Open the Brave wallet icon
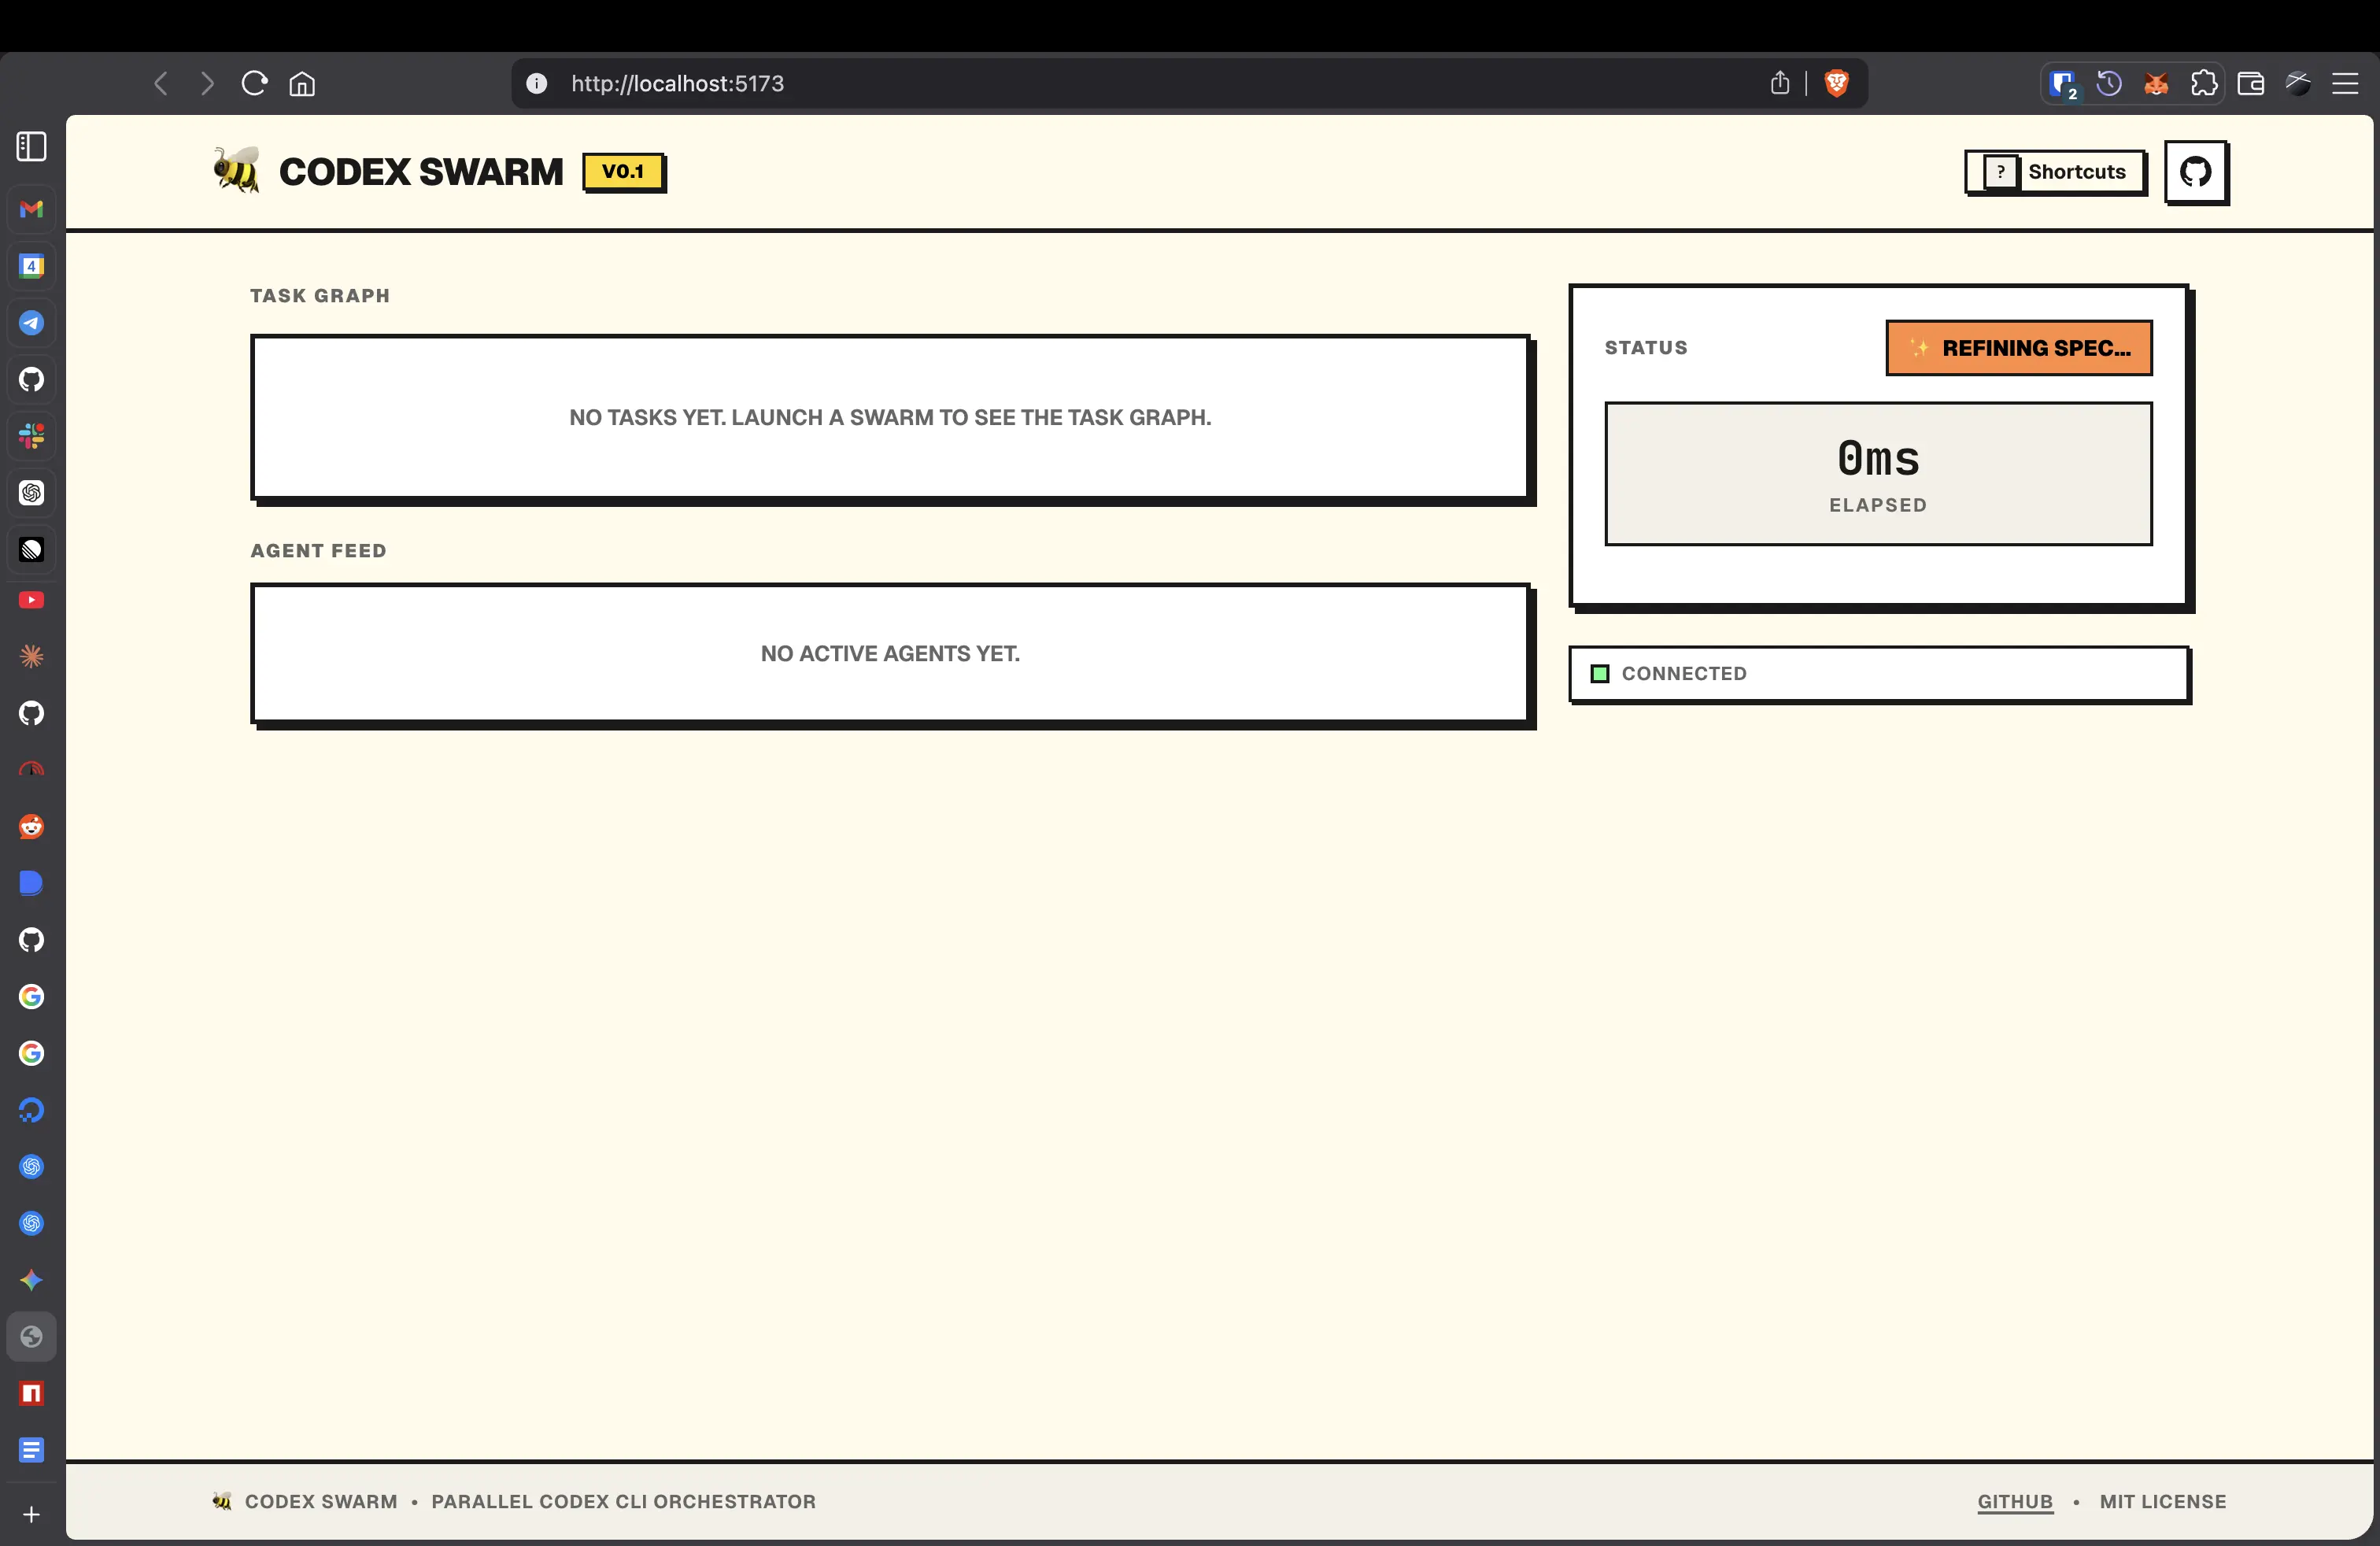Viewport: 2380px width, 1546px height. tap(2250, 83)
